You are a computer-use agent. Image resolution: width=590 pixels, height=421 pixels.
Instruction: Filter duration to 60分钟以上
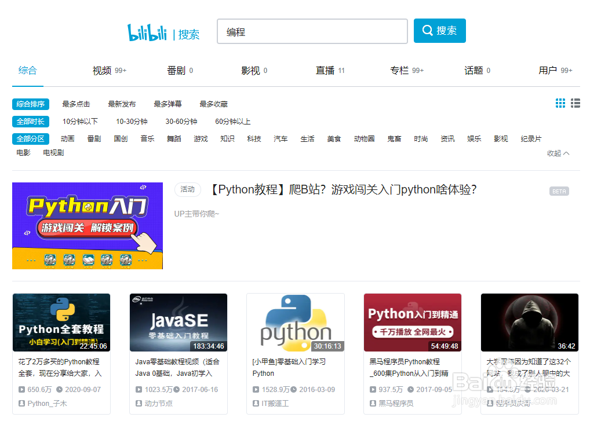[x=233, y=122]
